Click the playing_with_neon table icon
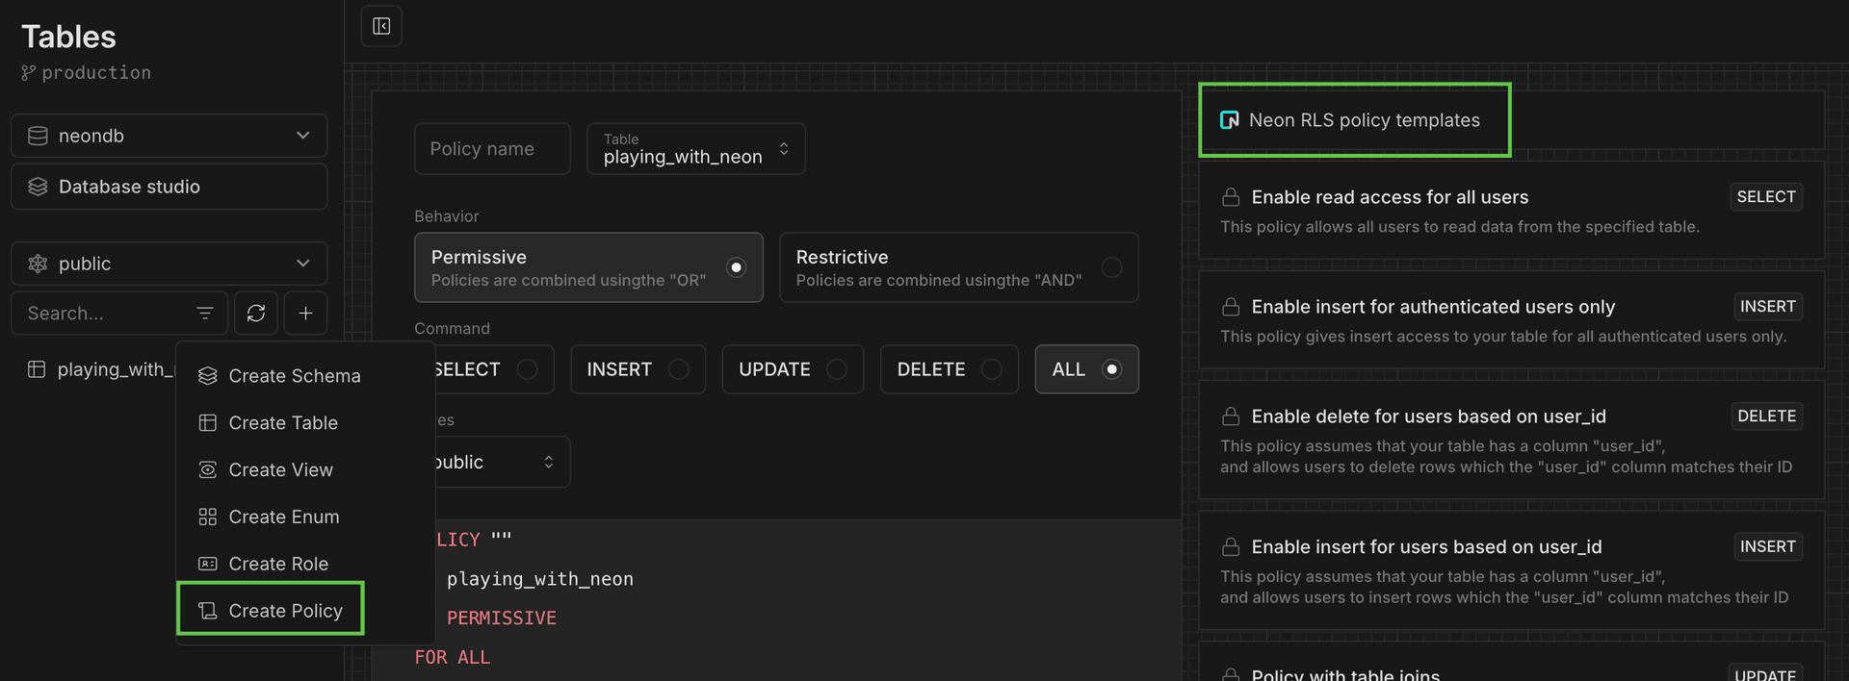Image resolution: width=1849 pixels, height=681 pixels. (x=37, y=369)
